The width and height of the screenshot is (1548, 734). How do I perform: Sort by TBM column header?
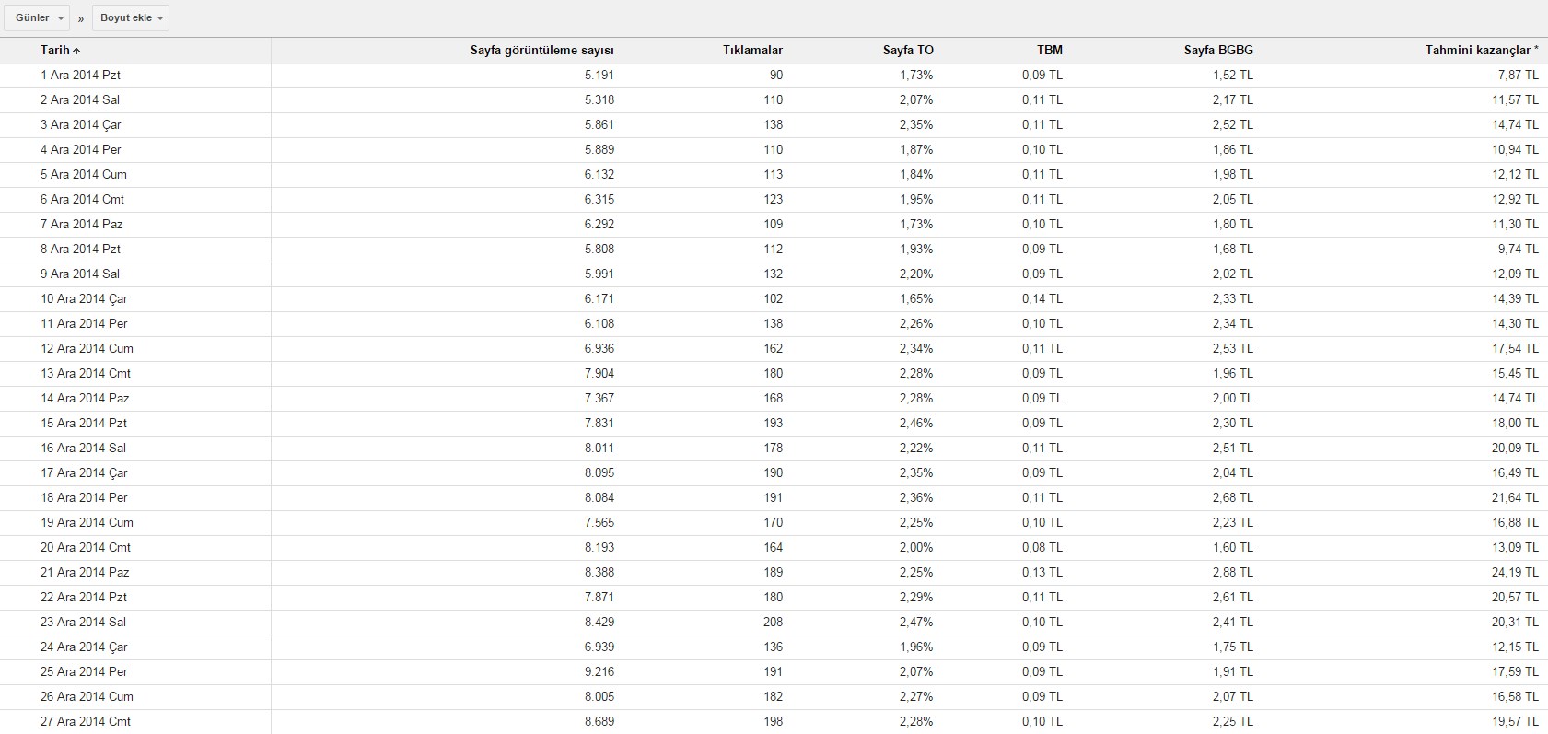click(x=1049, y=51)
